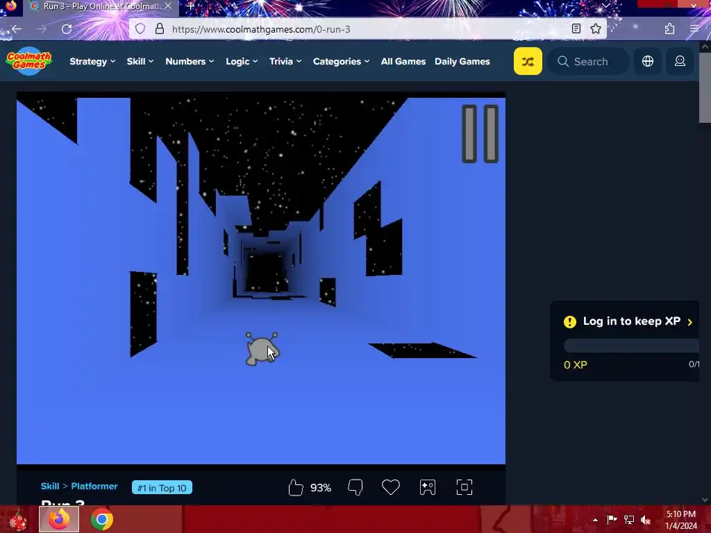View site security padlock info
711x533 pixels.
pyautogui.click(x=160, y=29)
